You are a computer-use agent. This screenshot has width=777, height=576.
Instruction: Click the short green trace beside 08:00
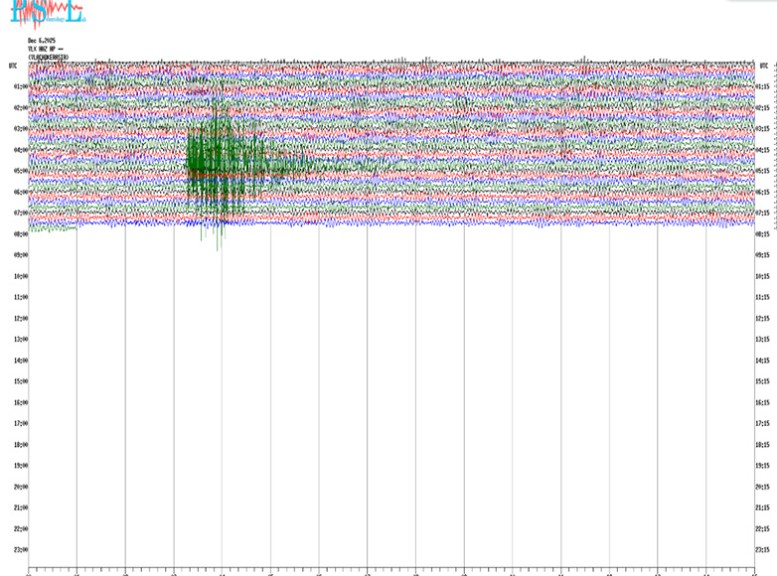click(53, 230)
